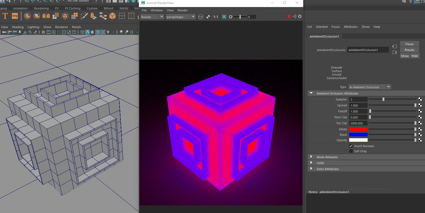The image size is (425, 213).
Task: Click the SVG import shelf icon
Action: click(x=15, y=16)
